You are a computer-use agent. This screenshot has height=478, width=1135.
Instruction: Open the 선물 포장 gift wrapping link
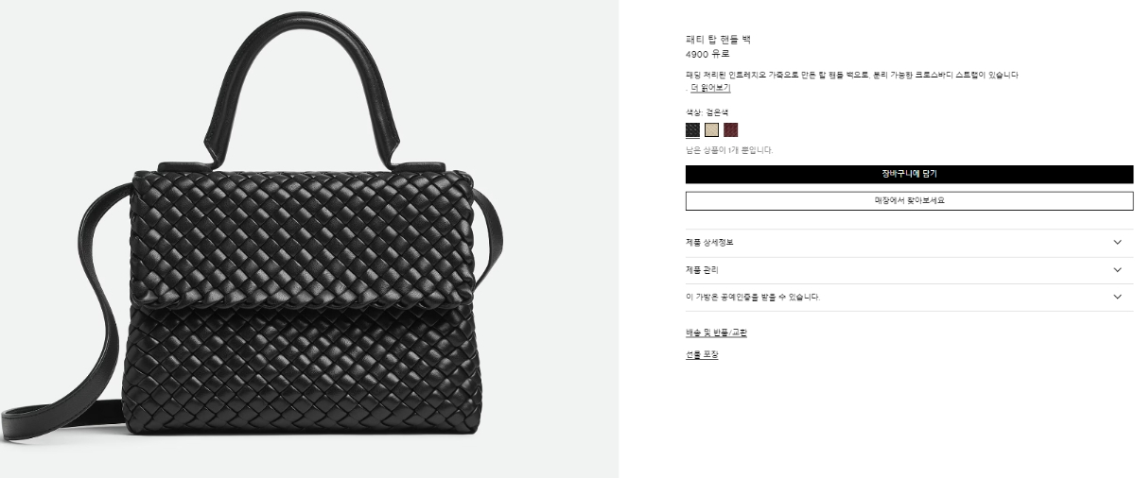click(702, 355)
